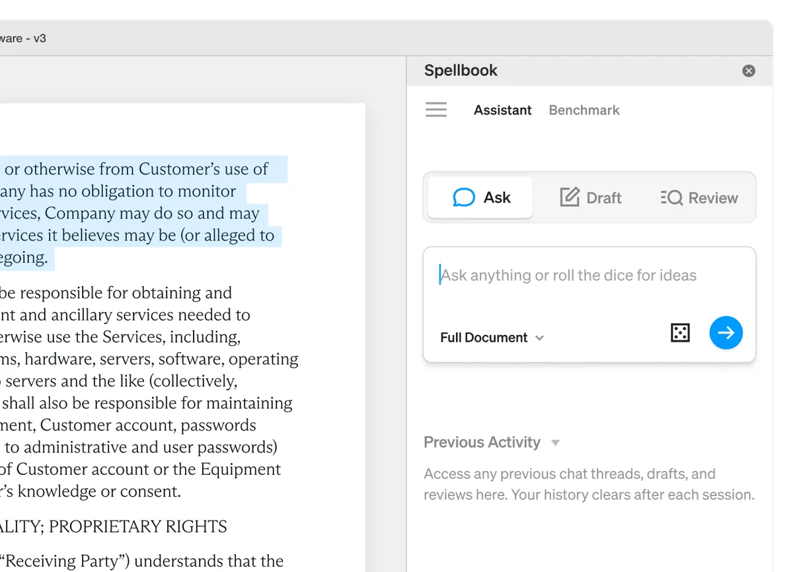Enable Review mode

[x=698, y=197]
